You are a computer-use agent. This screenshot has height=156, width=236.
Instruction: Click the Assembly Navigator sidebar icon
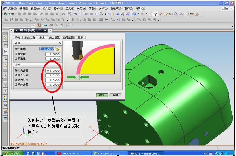[x=5, y=38]
